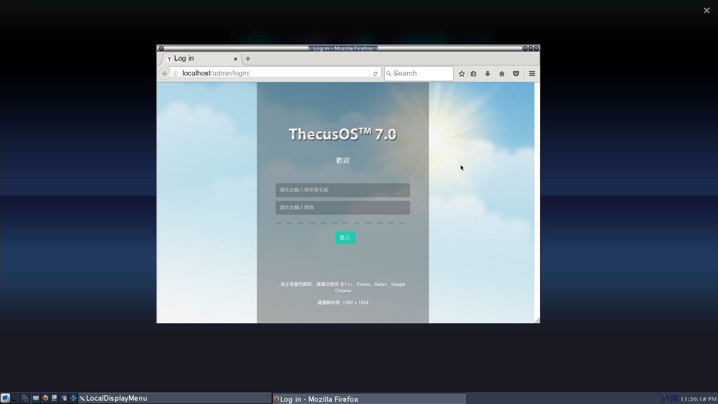The image size is (718, 404).
Task: Click the username input field
Action: [343, 190]
